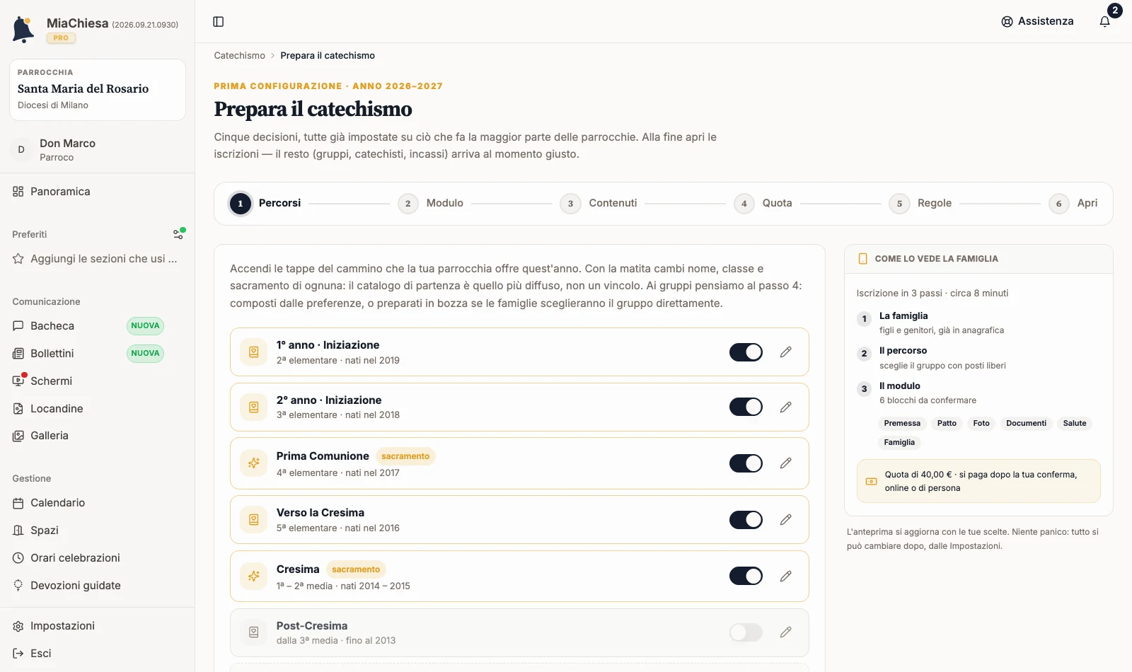1132x672 pixels.
Task: Click the Impostazioni gear icon
Action: point(18,626)
